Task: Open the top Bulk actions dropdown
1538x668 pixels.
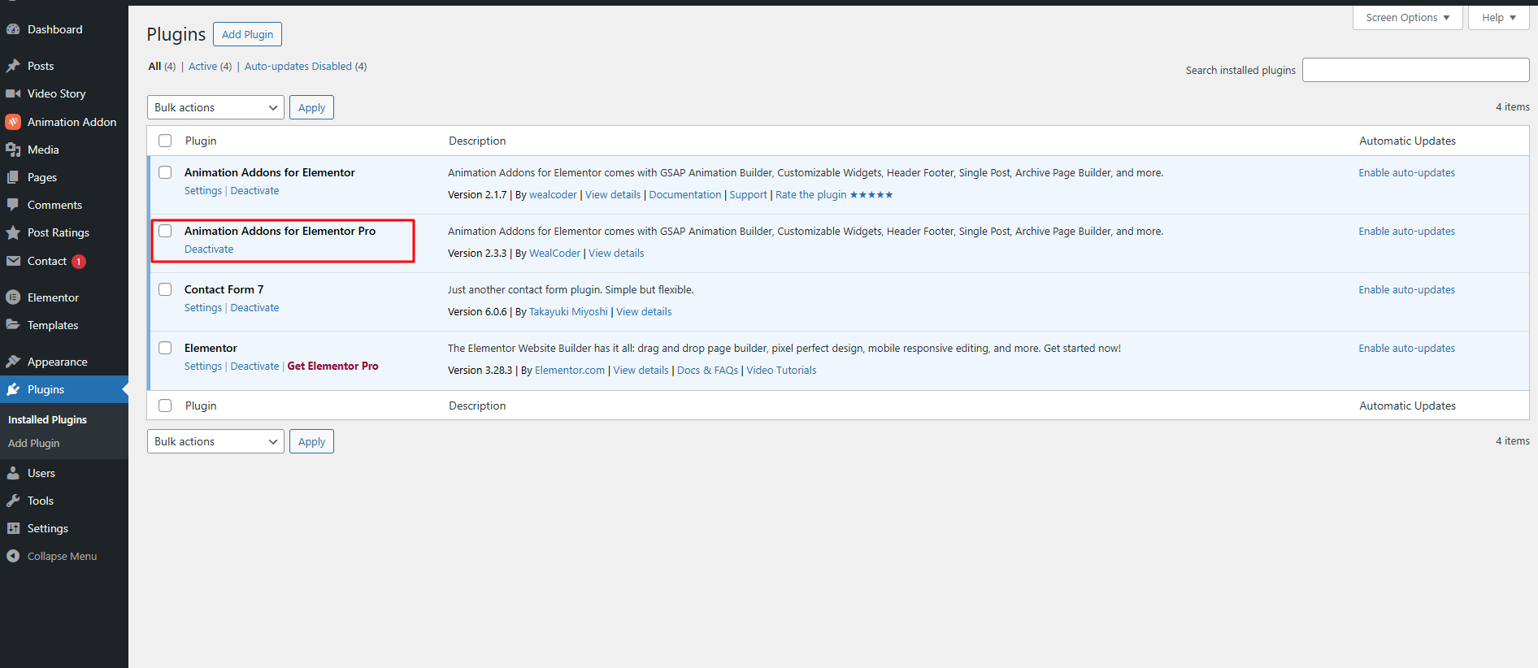Action: point(215,107)
